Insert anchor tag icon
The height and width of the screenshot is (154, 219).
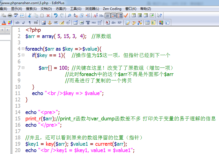(50, 23)
